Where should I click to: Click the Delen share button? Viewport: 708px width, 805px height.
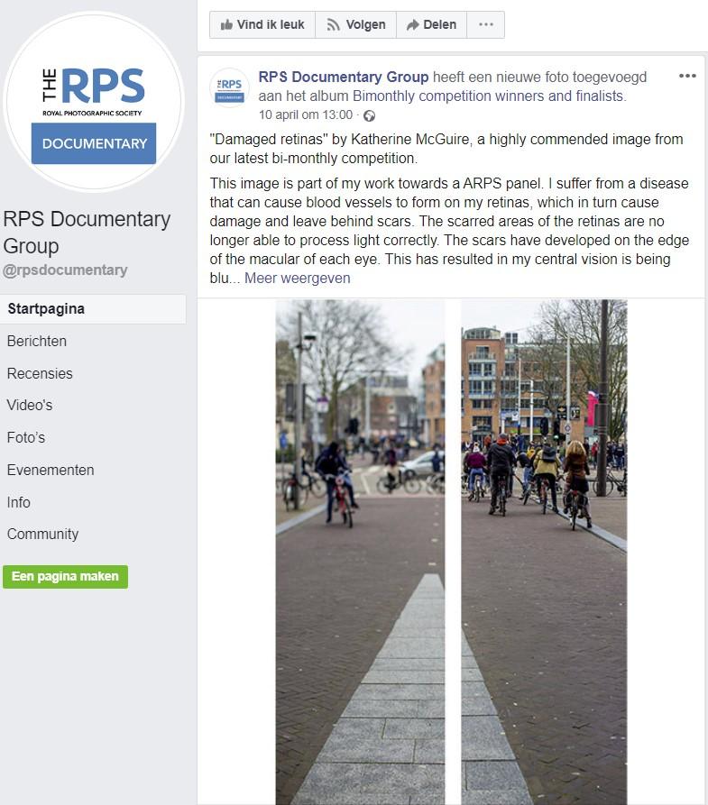pyautogui.click(x=432, y=24)
